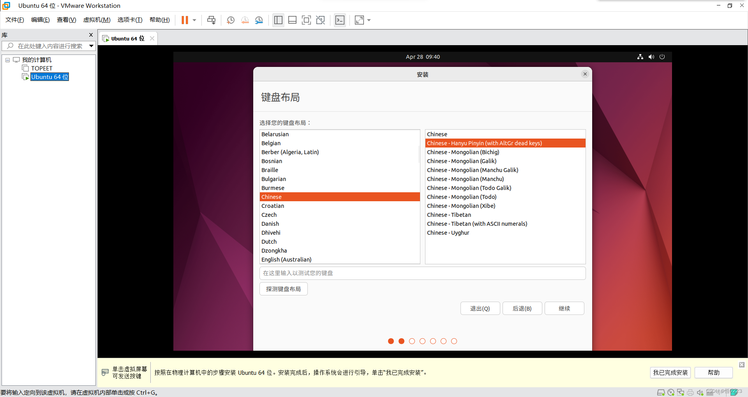Screen dimensions: 748x397
Task: Click the keyboard icon in the hint bar
Action: [105, 372]
